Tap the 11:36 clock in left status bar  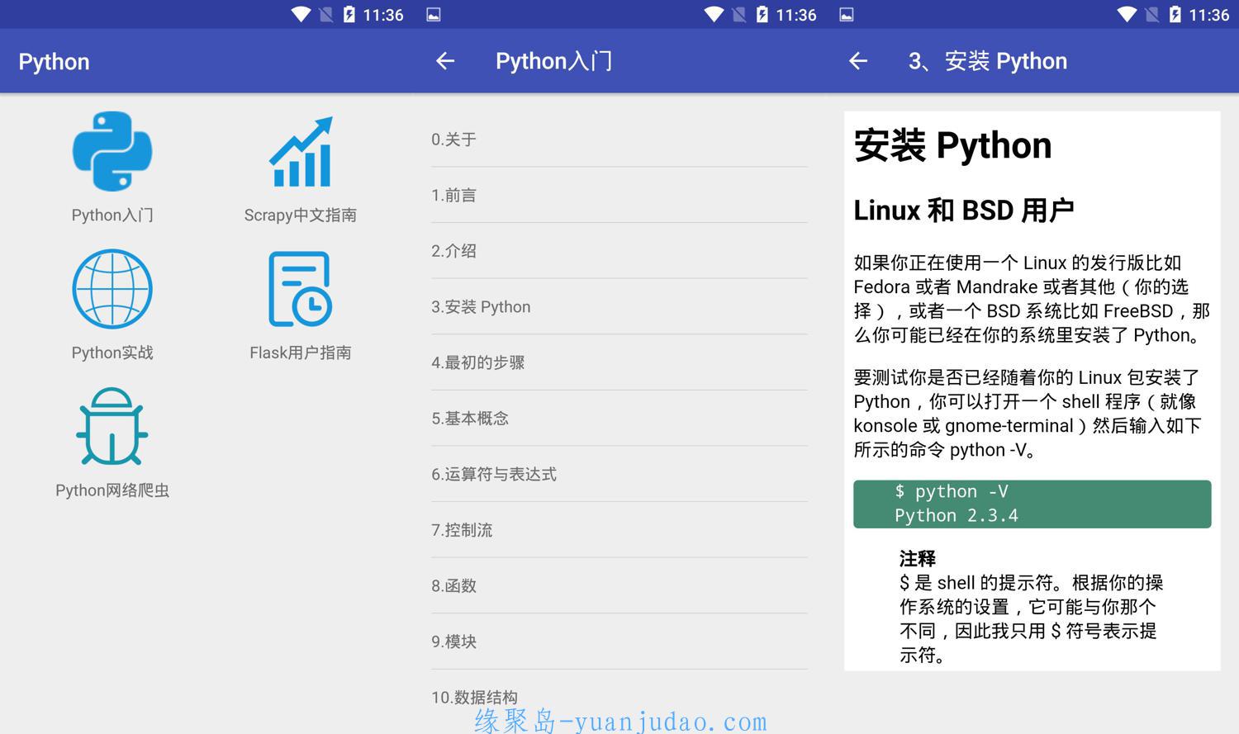pos(383,15)
